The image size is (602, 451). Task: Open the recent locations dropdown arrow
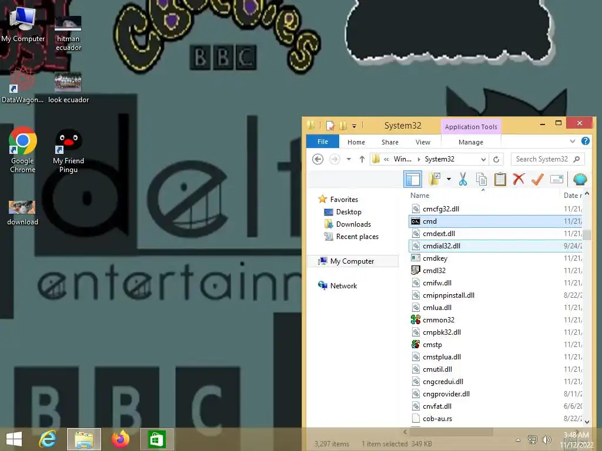[x=349, y=159]
